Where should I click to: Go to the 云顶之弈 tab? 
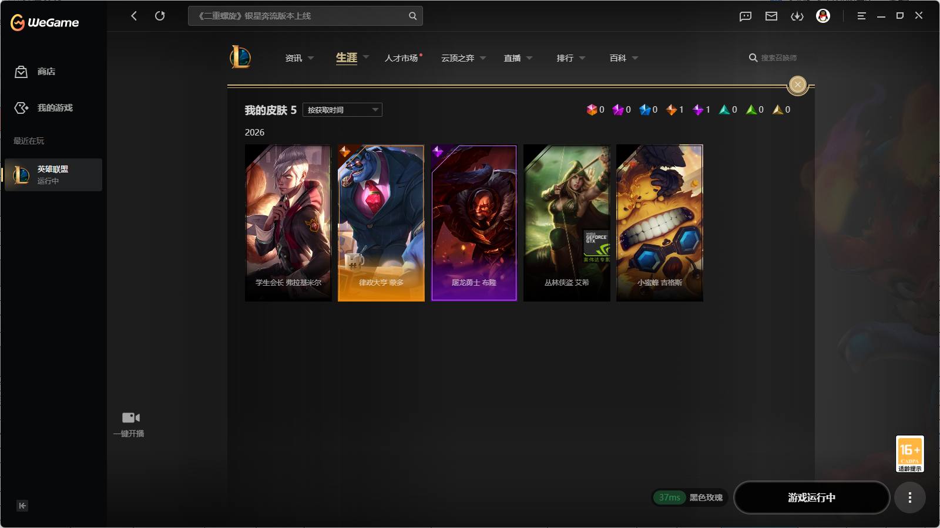[458, 58]
